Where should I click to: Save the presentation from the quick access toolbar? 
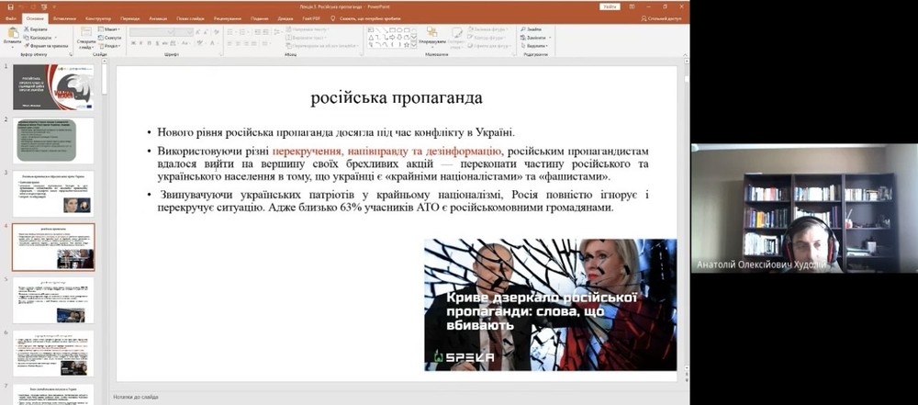(x=10, y=7)
